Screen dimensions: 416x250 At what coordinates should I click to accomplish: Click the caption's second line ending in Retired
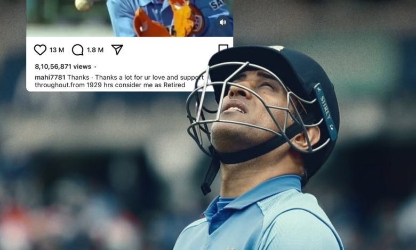[x=110, y=85]
